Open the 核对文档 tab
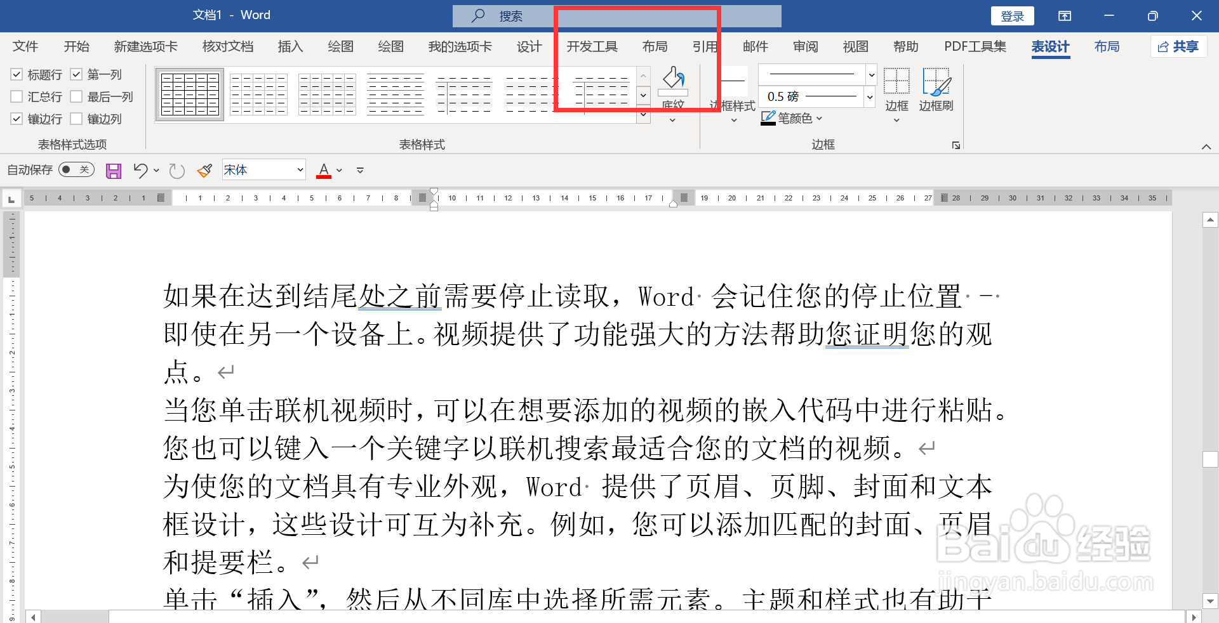Viewport: 1219px width, 623px height. (228, 46)
